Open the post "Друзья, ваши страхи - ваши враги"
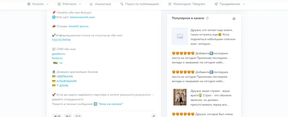Image resolution: width=288 pixels, height=117 pixels. click(211, 98)
